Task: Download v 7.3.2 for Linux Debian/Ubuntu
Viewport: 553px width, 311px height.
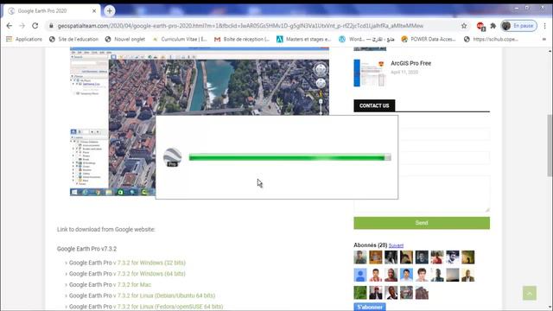Action: point(164,295)
